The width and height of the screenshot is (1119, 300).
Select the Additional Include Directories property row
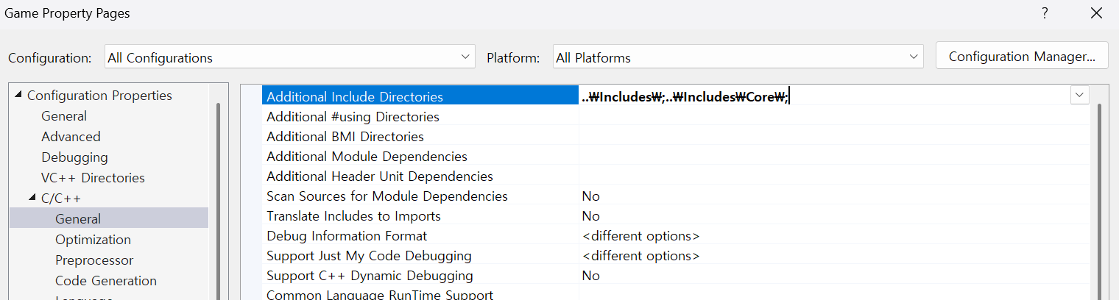pyautogui.click(x=420, y=96)
